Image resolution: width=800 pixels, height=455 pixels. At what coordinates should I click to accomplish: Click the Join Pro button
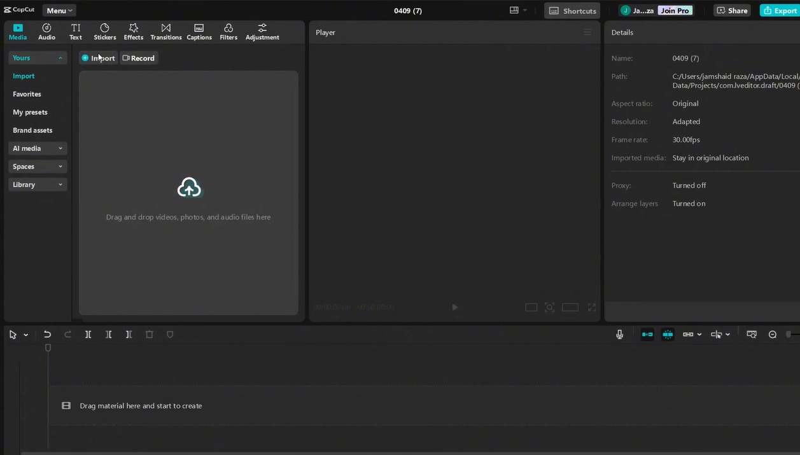(675, 11)
